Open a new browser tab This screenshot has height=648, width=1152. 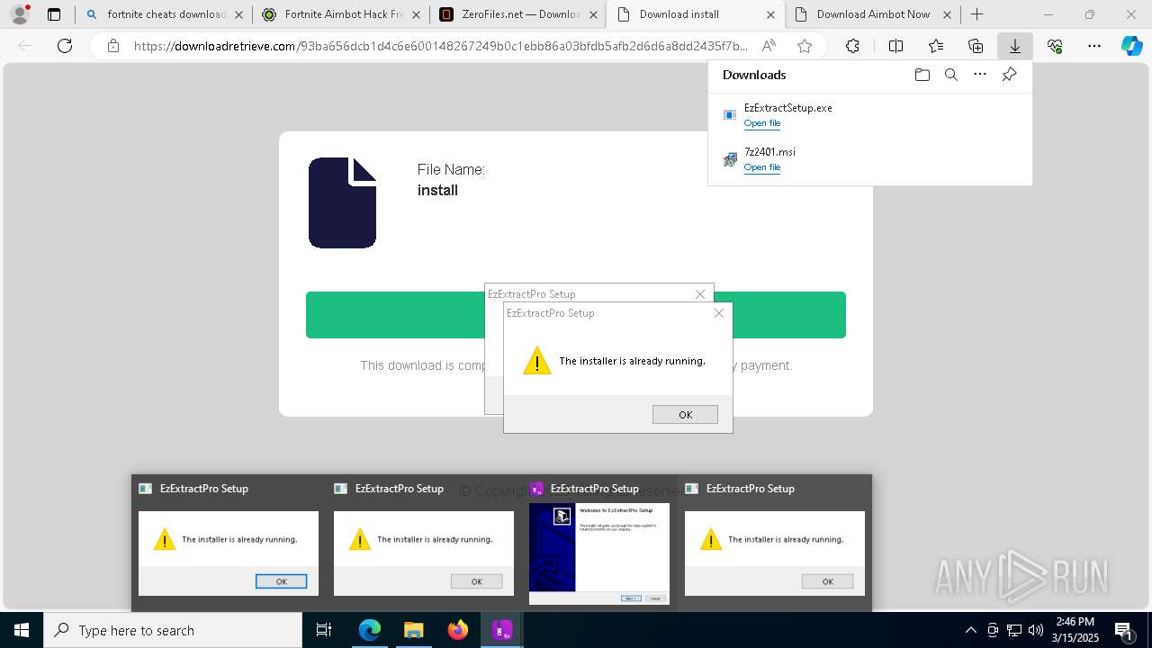click(x=977, y=14)
